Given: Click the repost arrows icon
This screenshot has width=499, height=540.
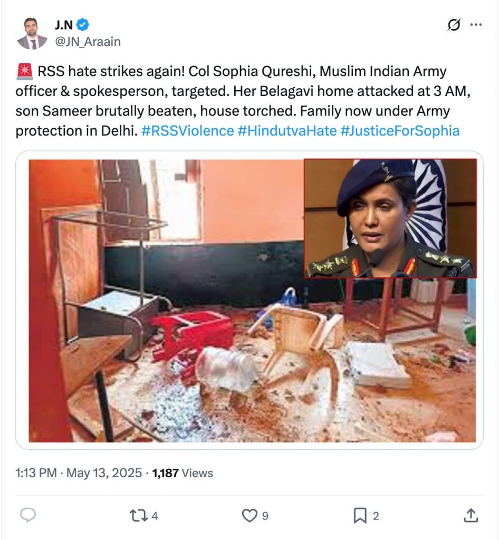Looking at the screenshot, I should tap(137, 515).
